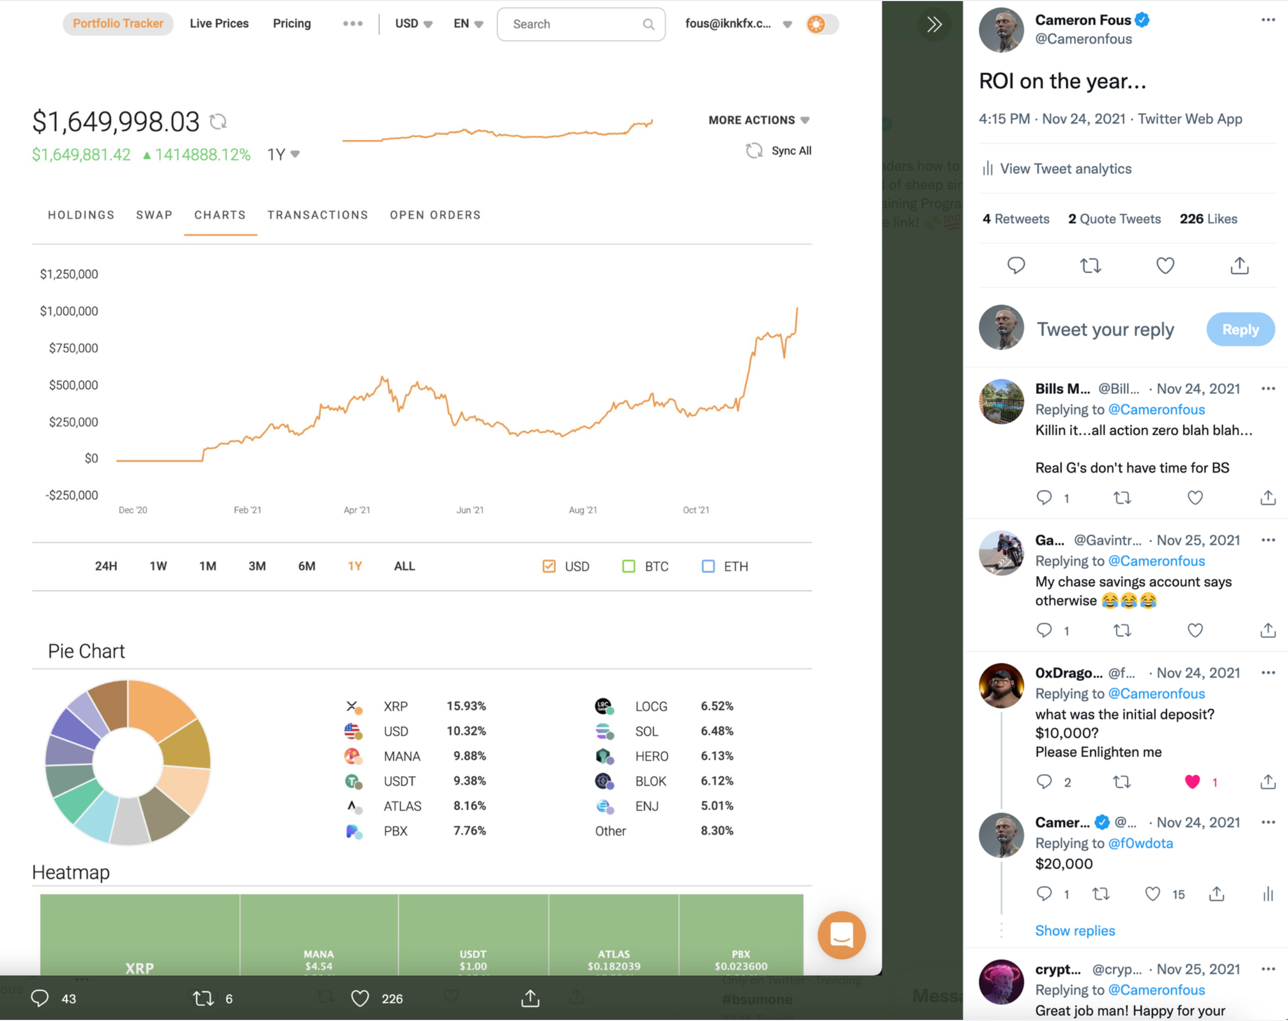The width and height of the screenshot is (1288, 1021).
Task: Open the USD currency dropdown
Action: [x=413, y=24]
